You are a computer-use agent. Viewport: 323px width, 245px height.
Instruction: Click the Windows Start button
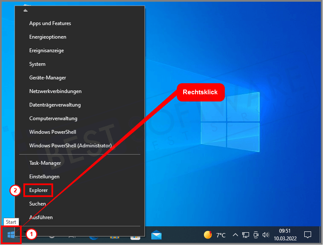[11, 235]
